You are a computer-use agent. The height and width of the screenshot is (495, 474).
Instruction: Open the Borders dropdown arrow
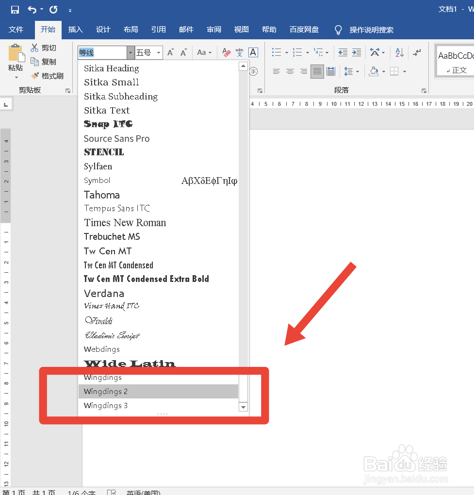(405, 72)
